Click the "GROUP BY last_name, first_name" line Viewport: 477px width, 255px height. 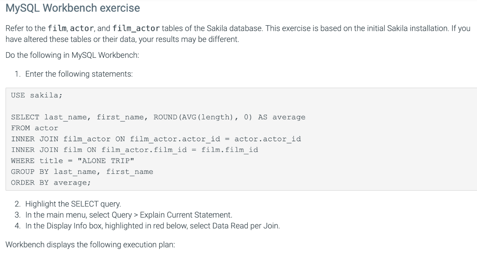[82, 172]
